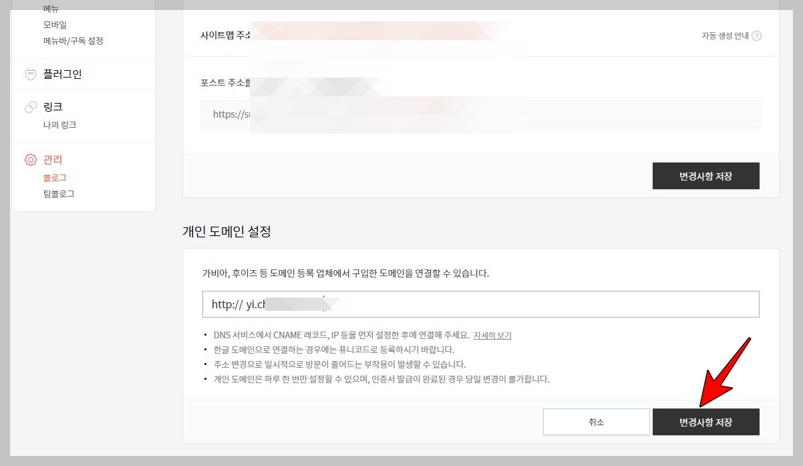Save changes with the arrow-marked 변경사항 저장 button
Image resolution: width=803 pixels, height=466 pixels.
705,422
